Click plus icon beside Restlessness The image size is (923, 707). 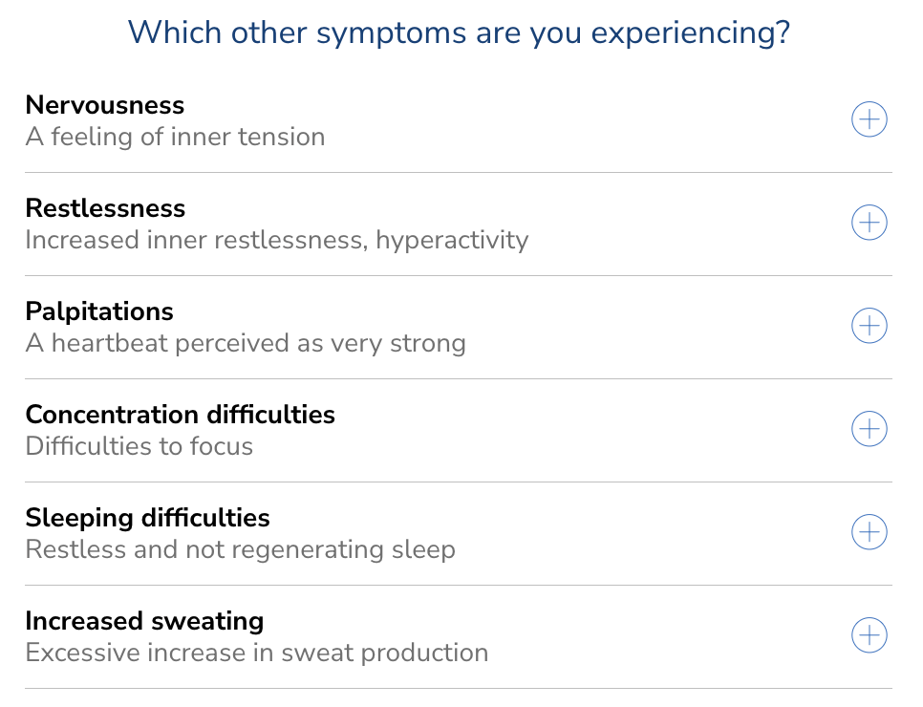869,223
